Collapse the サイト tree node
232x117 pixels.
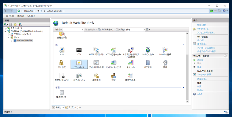click(9, 37)
